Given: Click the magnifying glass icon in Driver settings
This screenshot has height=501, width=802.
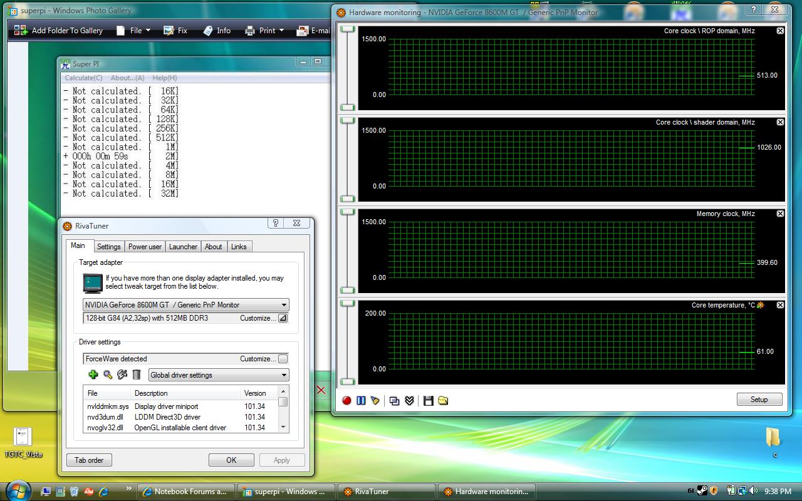Looking at the screenshot, I should [x=108, y=374].
